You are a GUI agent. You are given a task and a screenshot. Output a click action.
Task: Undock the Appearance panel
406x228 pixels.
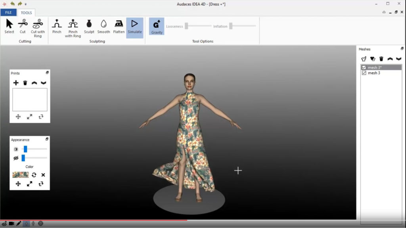(47, 139)
